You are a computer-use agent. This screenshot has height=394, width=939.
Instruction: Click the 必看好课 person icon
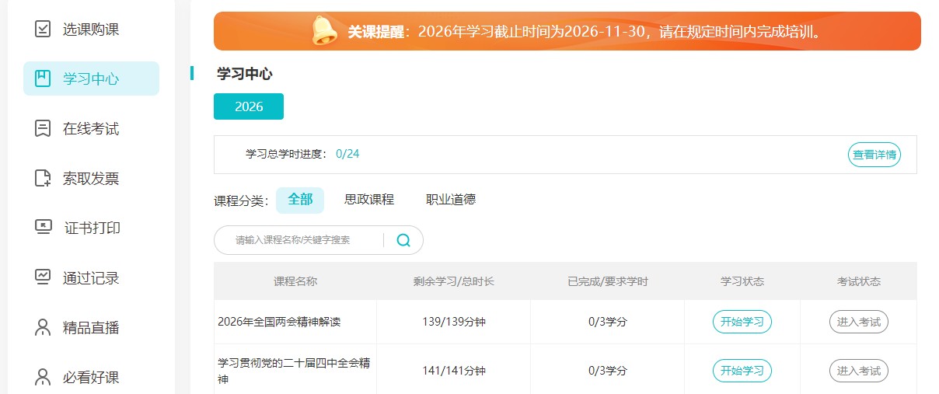click(43, 378)
